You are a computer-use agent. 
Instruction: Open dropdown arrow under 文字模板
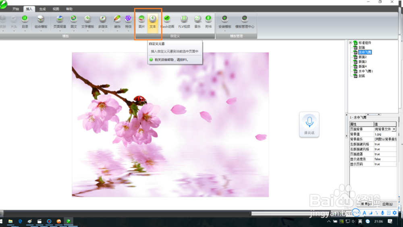coord(87,31)
